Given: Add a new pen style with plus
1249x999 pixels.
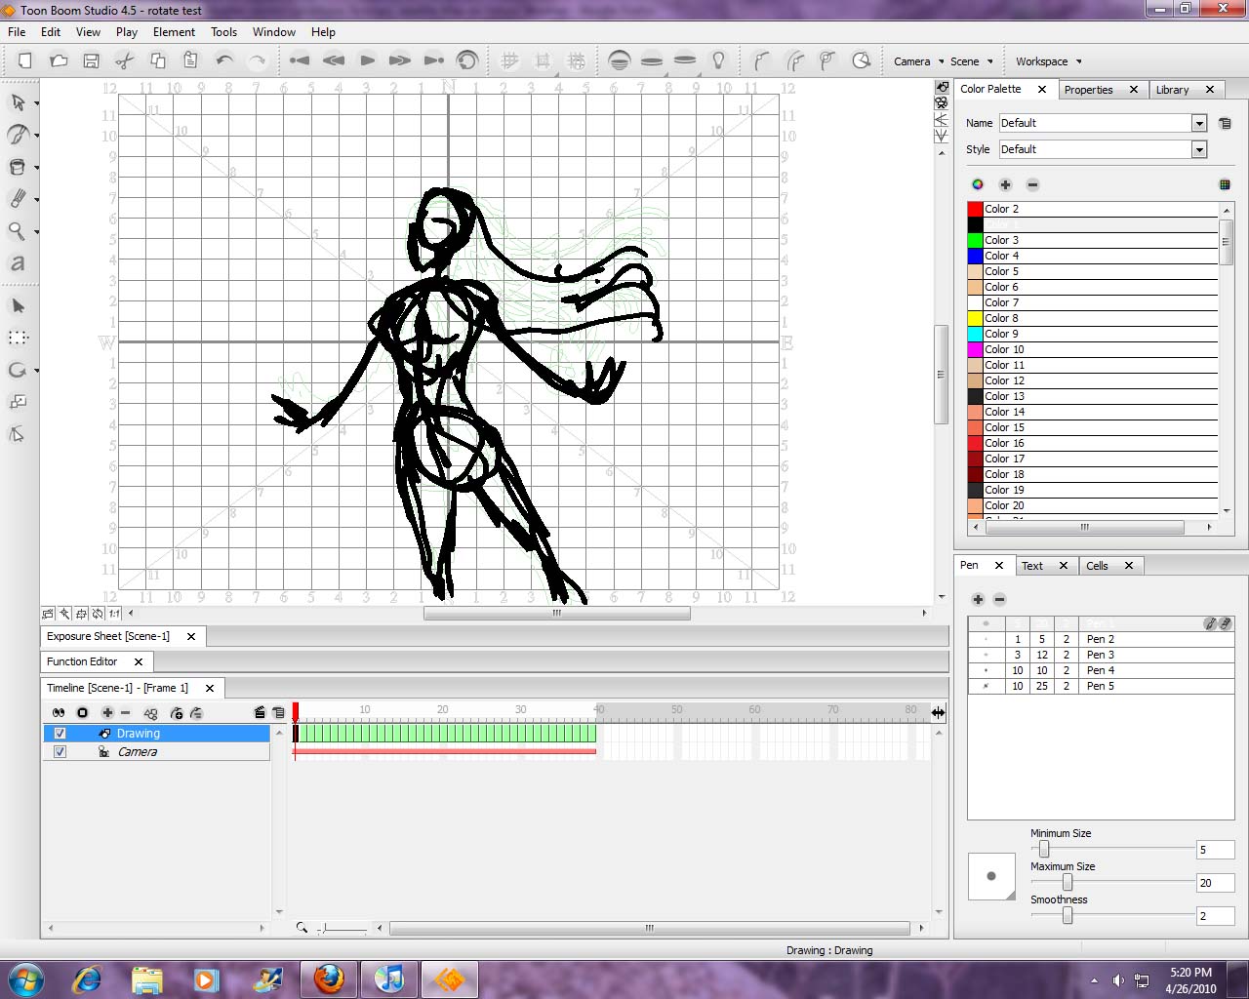Looking at the screenshot, I should pos(978,599).
